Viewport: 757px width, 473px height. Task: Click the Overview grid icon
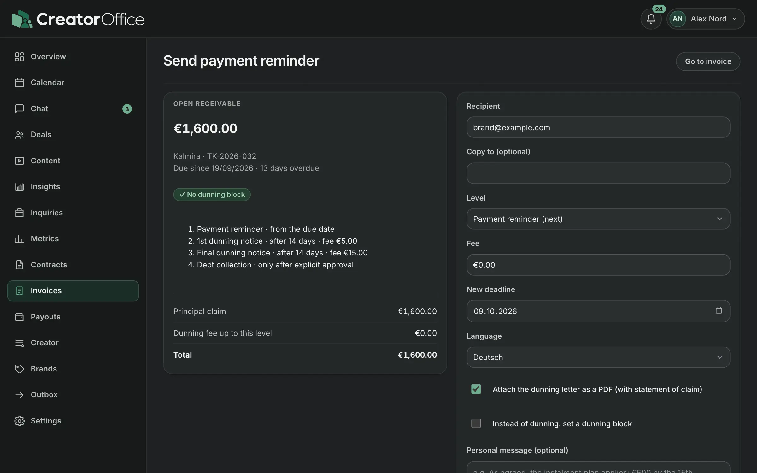point(20,57)
